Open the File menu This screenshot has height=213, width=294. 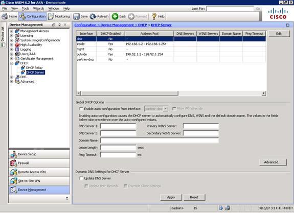click(5, 9)
